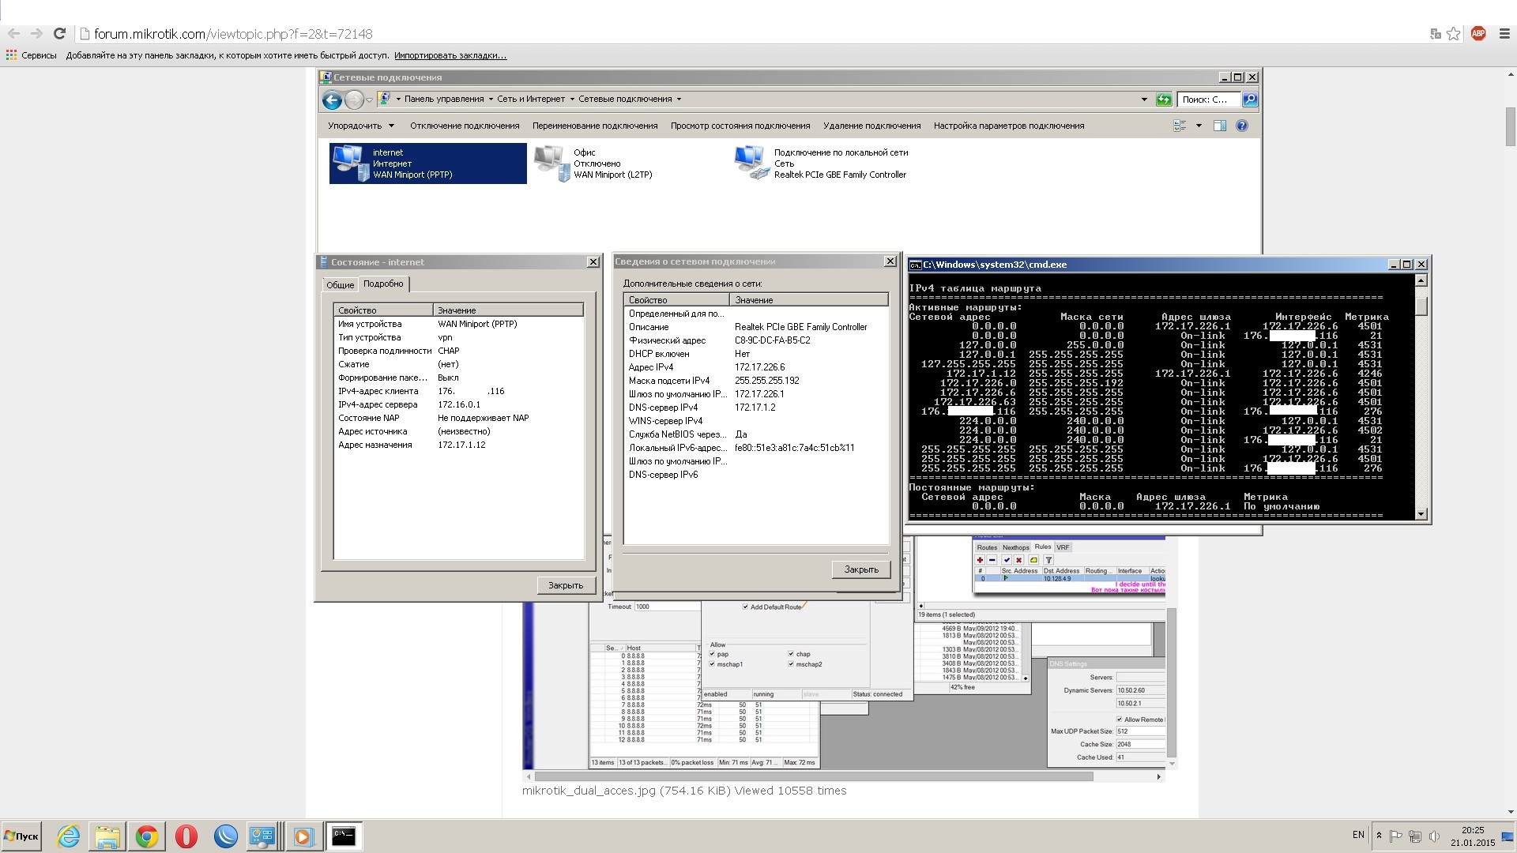Open the Routes tab
Viewport: 1517px width, 853px height.
pos(987,547)
